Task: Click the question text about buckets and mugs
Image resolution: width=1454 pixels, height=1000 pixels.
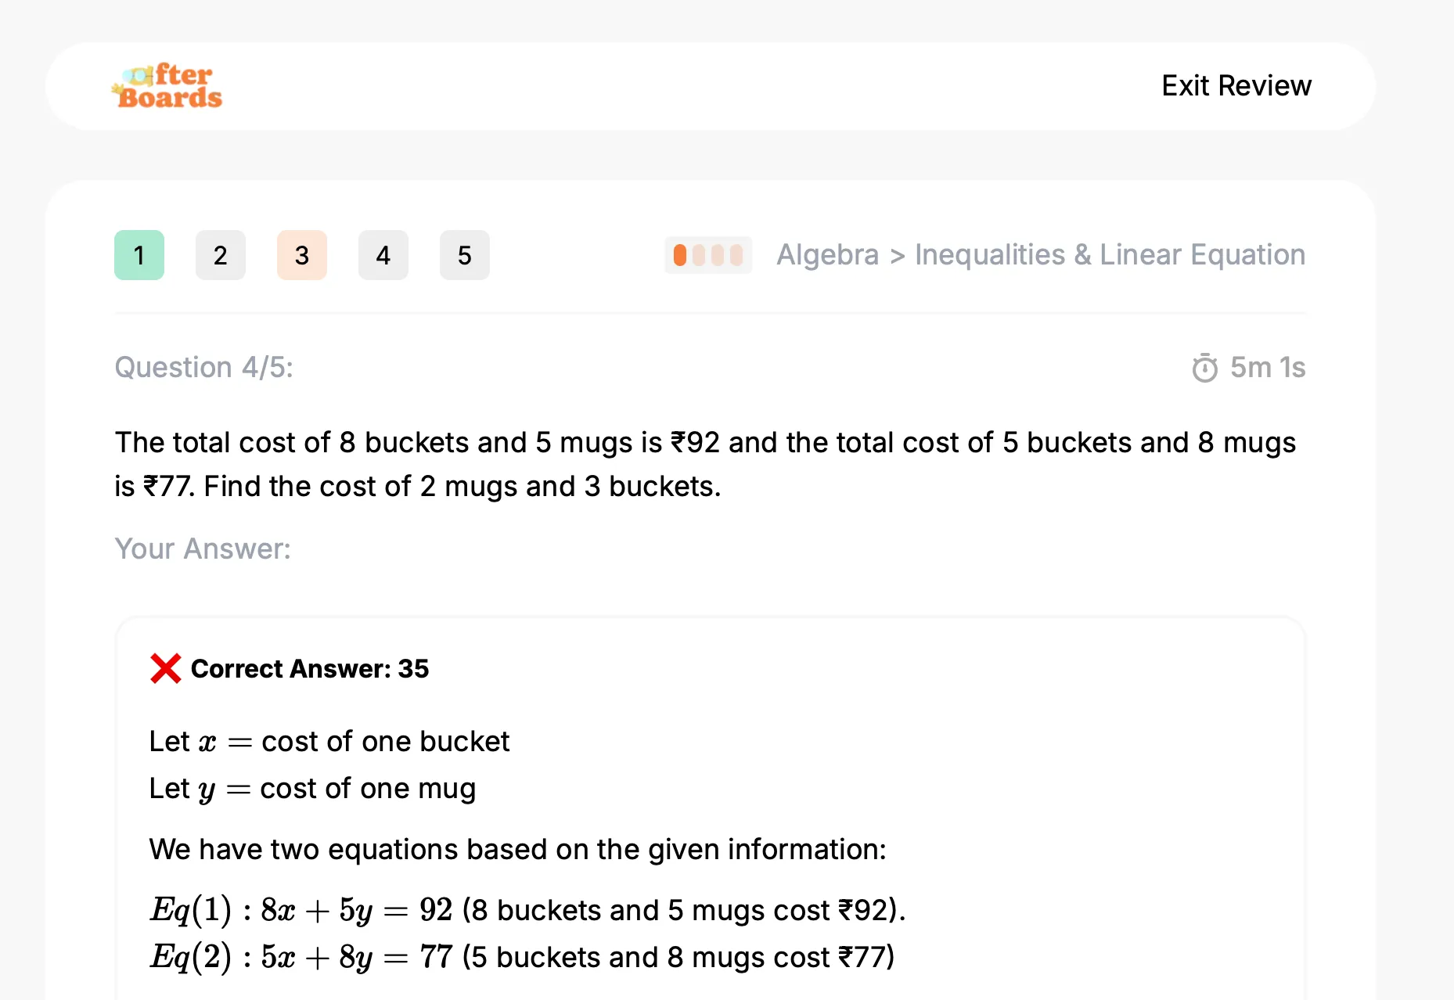Action: (705, 464)
